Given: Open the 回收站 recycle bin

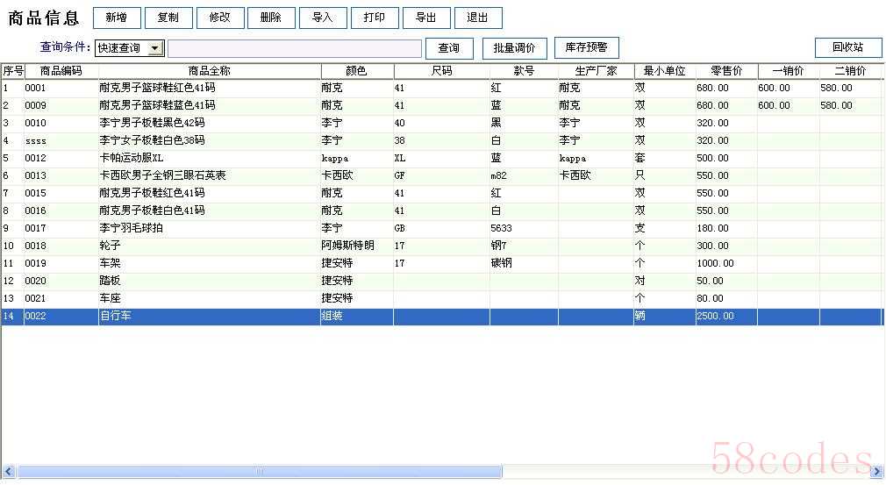Looking at the screenshot, I should (x=847, y=47).
